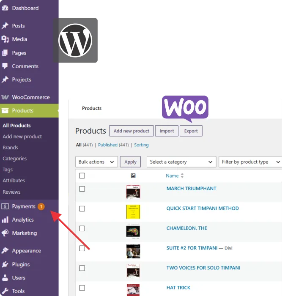Click the orange Payments notification badge
The width and height of the screenshot is (296, 296).
(x=41, y=206)
